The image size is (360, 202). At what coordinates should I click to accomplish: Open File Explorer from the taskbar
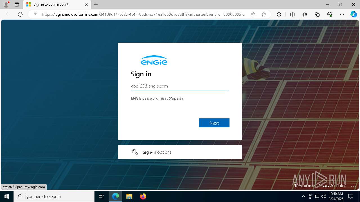click(129, 196)
